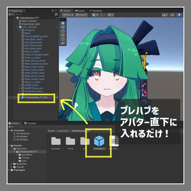Expand the Packages folder
The width and height of the screenshot is (191, 191).
pyautogui.click(x=9, y=170)
